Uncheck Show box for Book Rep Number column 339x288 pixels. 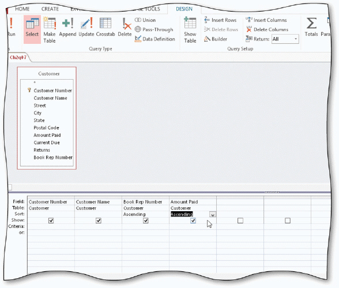tap(146, 220)
